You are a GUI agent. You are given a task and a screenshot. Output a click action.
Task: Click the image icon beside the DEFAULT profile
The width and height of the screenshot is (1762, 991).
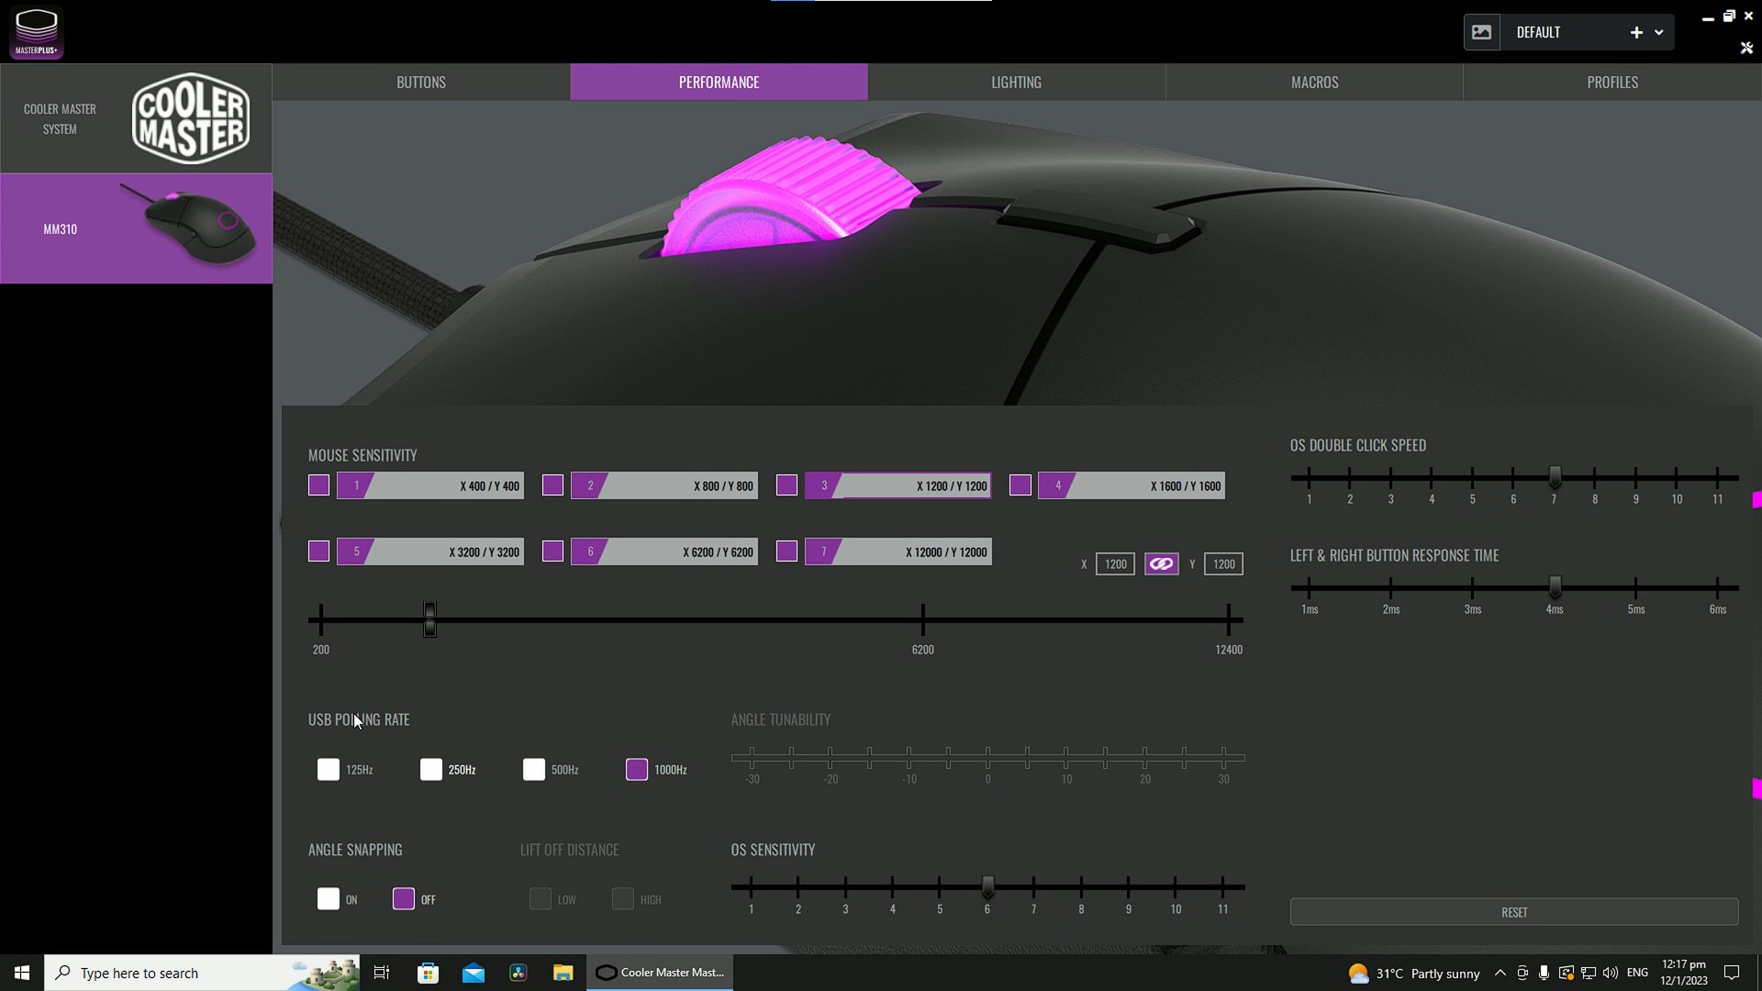point(1482,31)
